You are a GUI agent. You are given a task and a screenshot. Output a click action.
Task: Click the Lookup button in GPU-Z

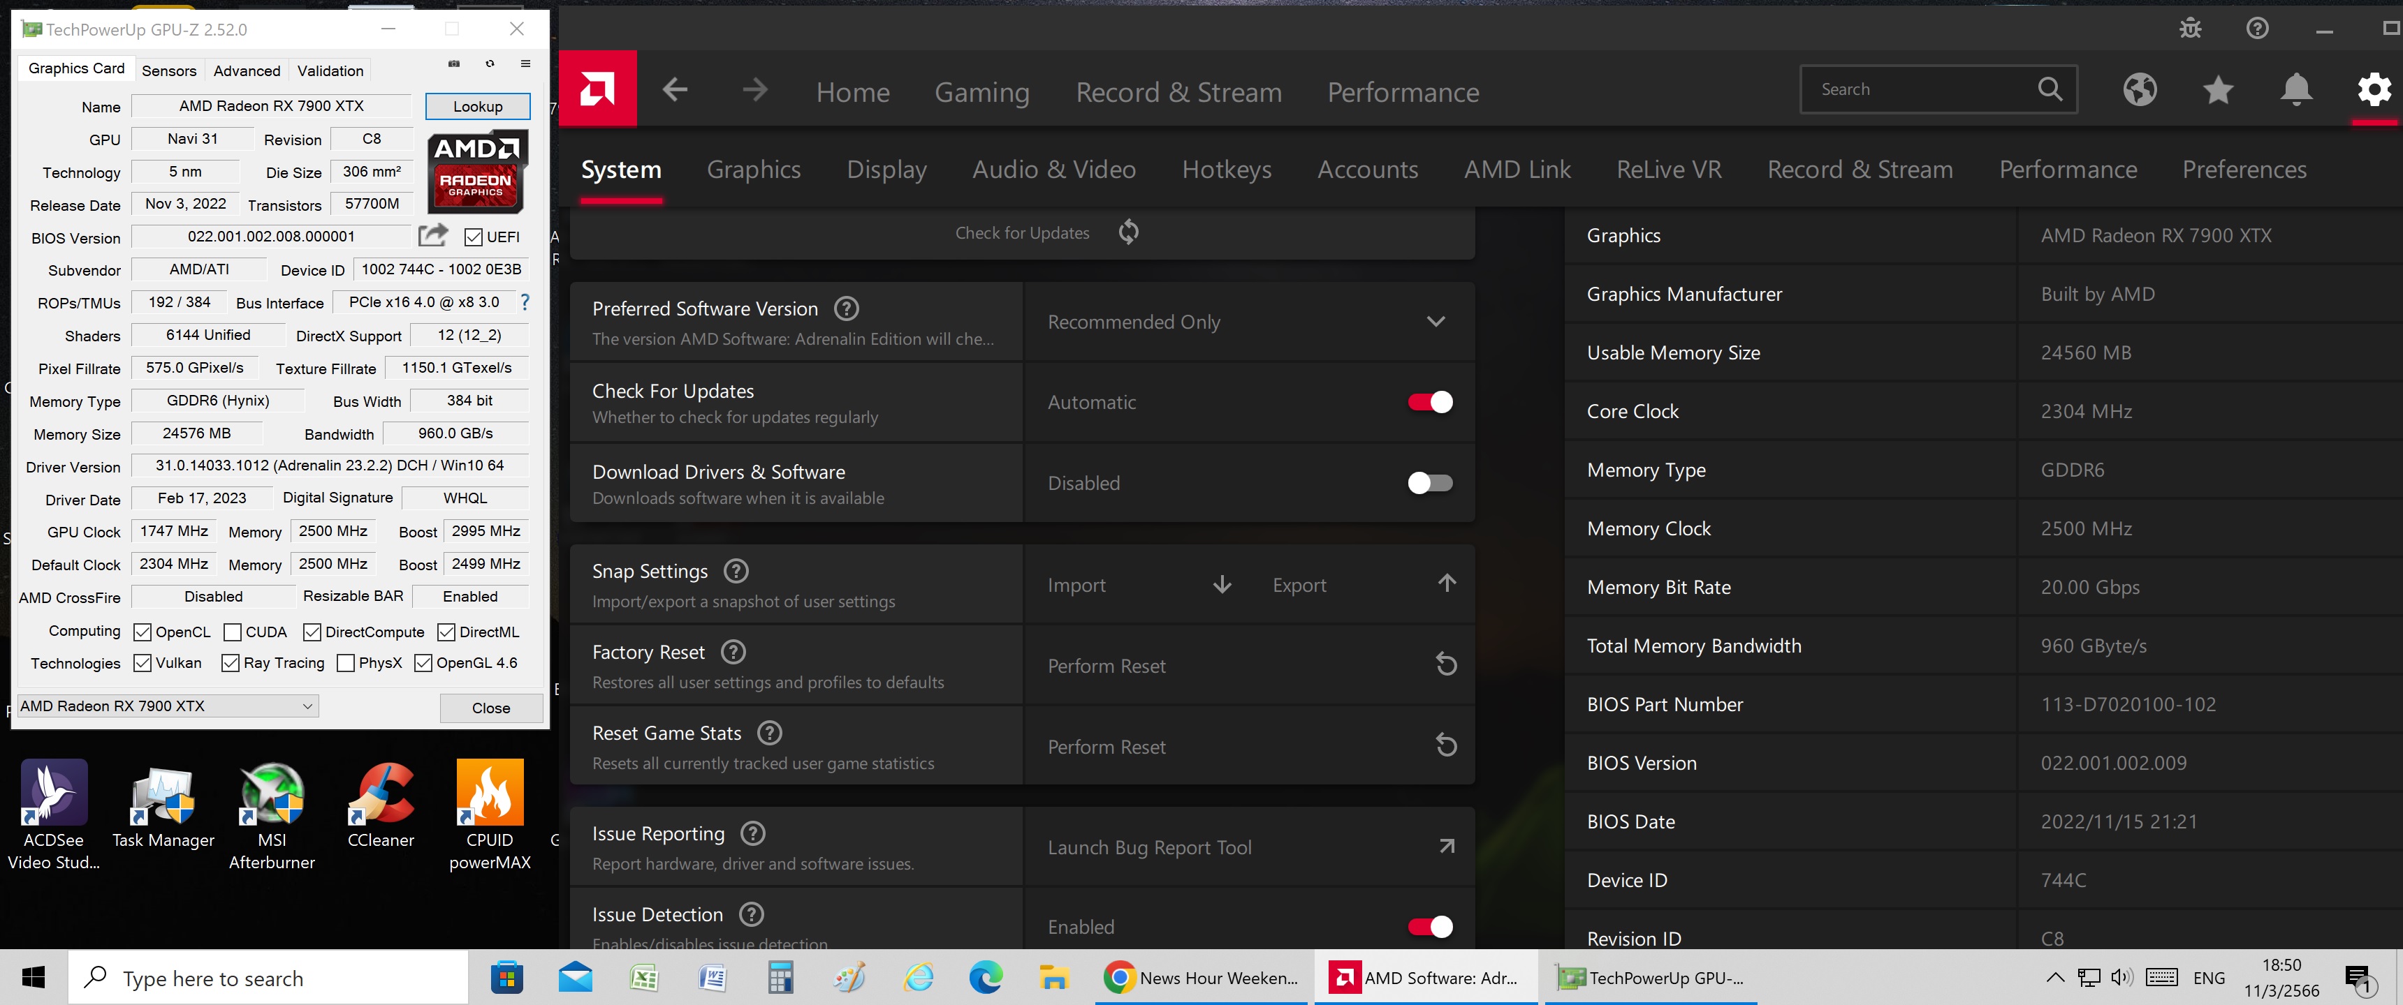pyautogui.click(x=478, y=106)
